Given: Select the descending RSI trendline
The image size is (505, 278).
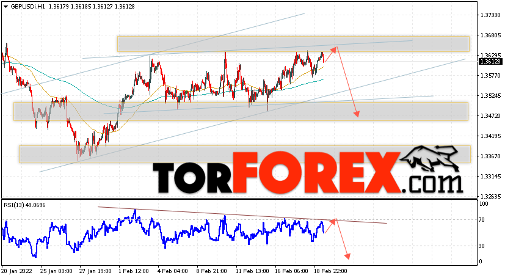Looking at the screenshot, I should coord(242,215).
